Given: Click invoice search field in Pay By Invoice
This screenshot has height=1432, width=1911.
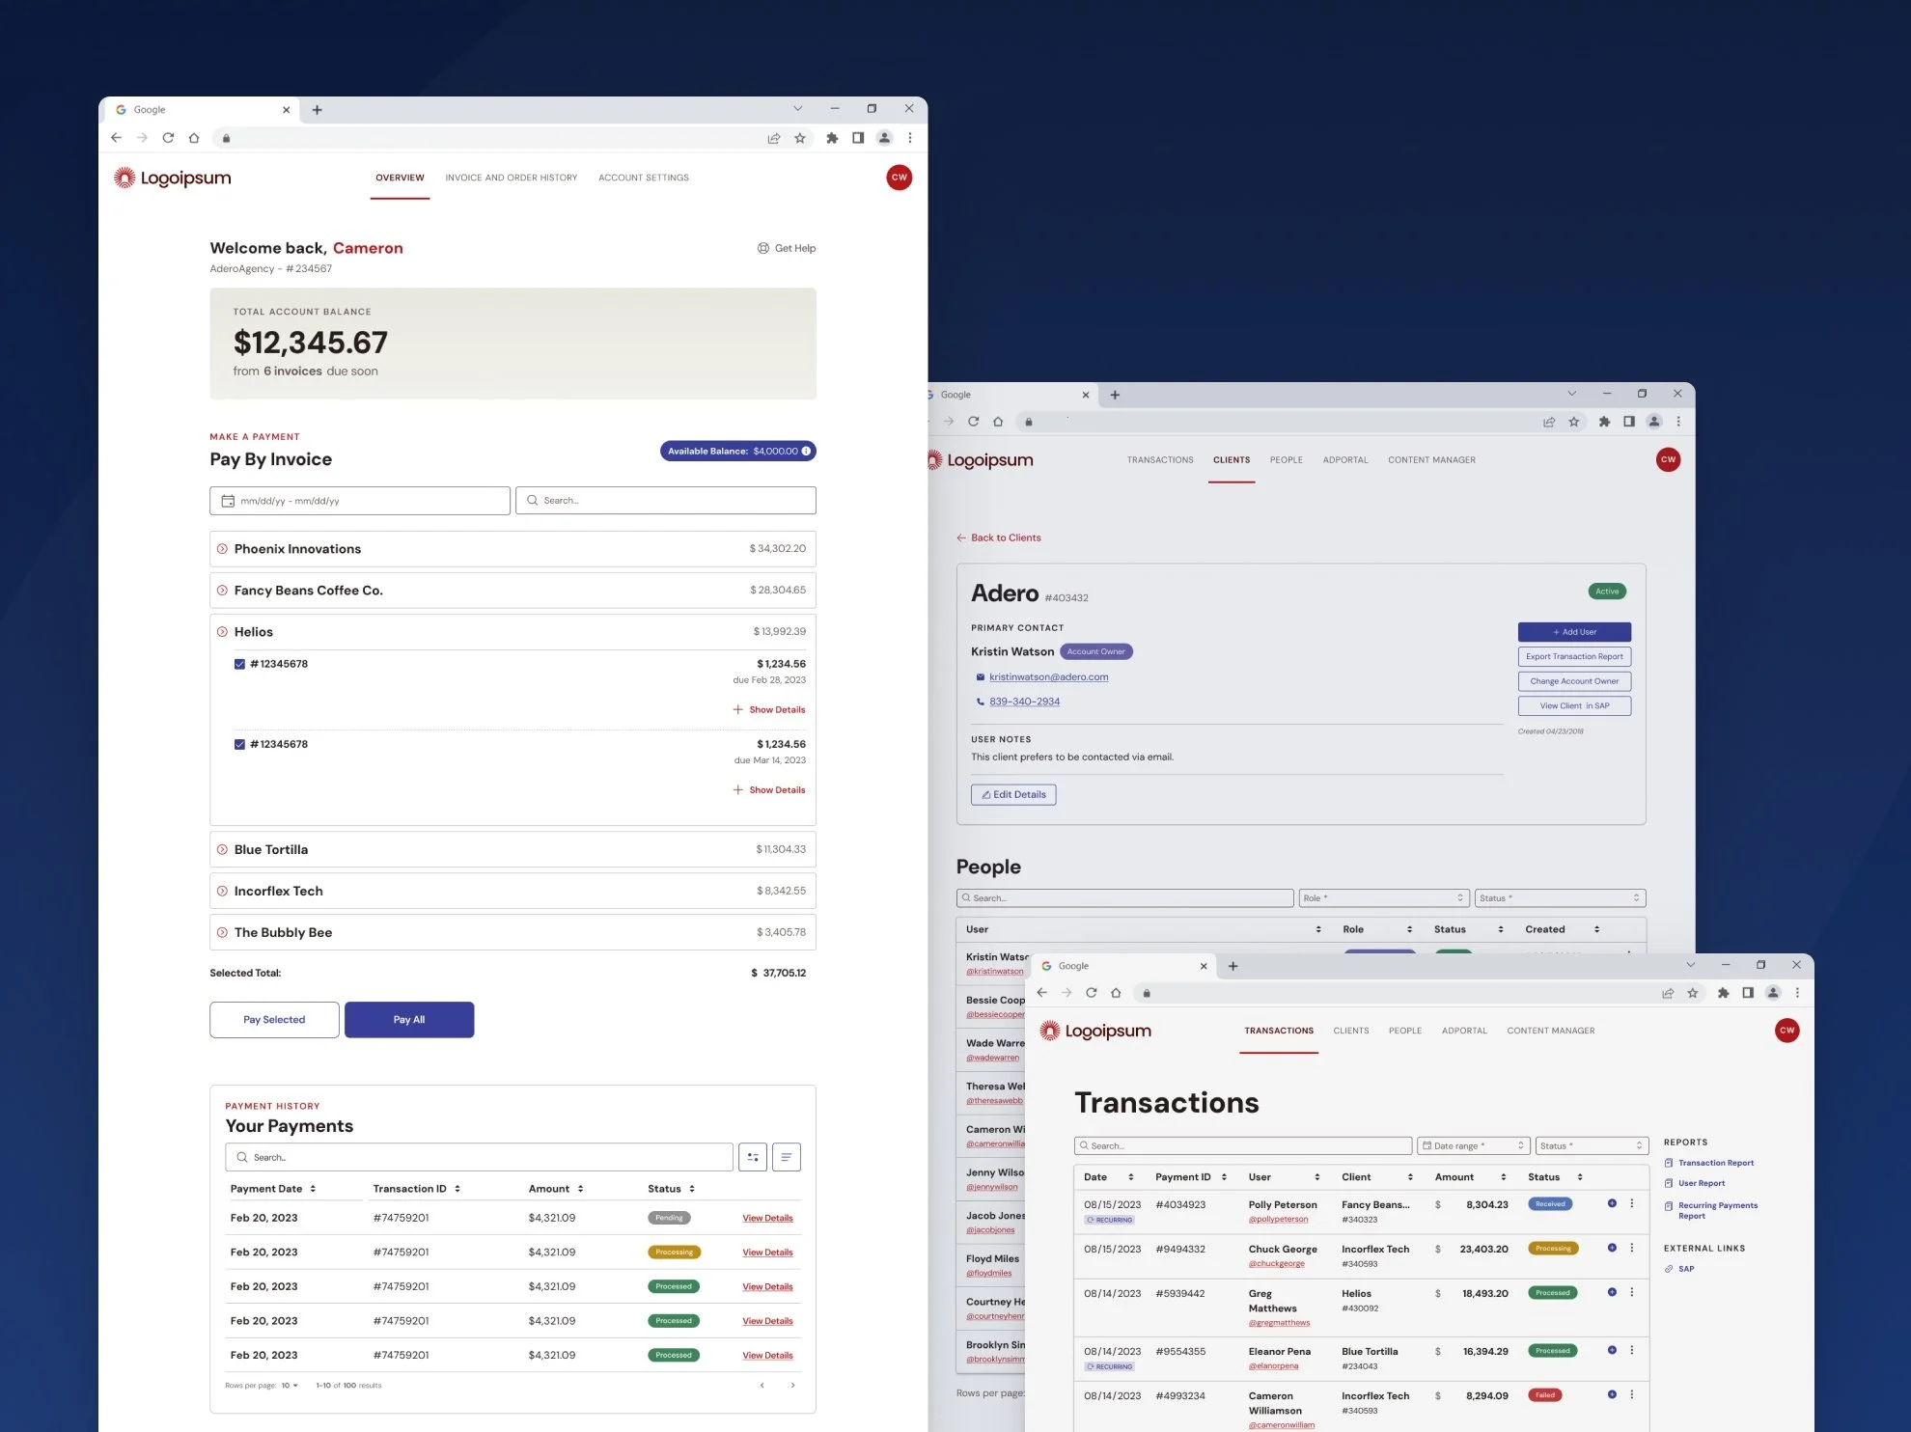Looking at the screenshot, I should [x=666, y=501].
